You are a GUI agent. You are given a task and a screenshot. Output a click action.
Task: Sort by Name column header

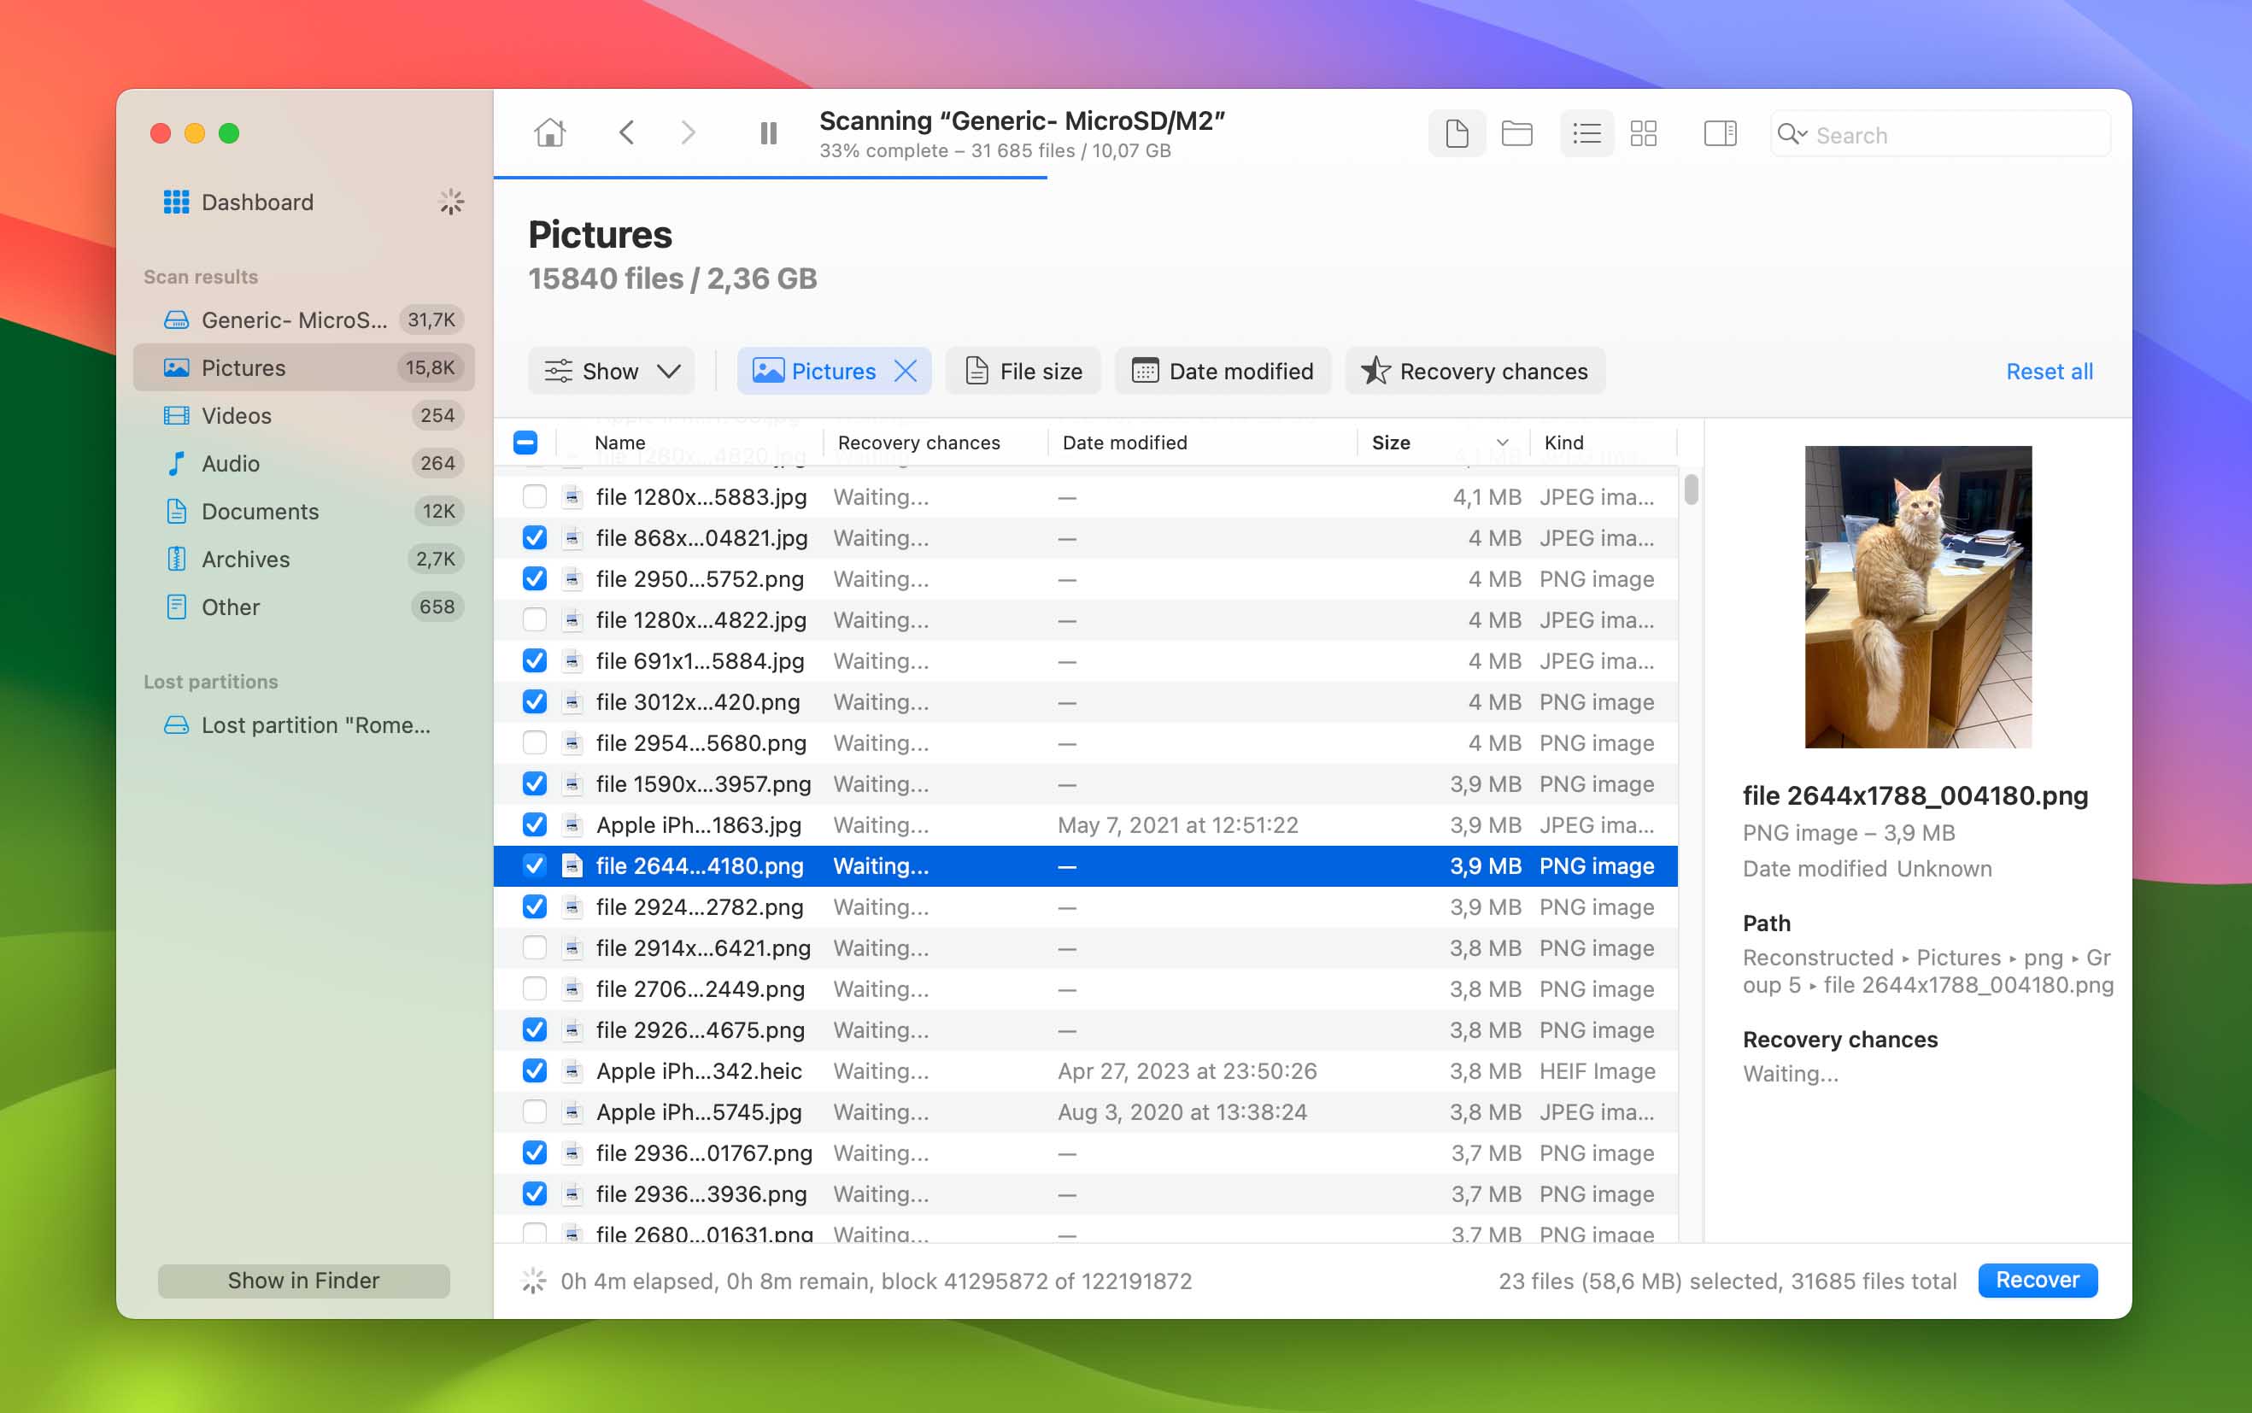click(x=619, y=442)
